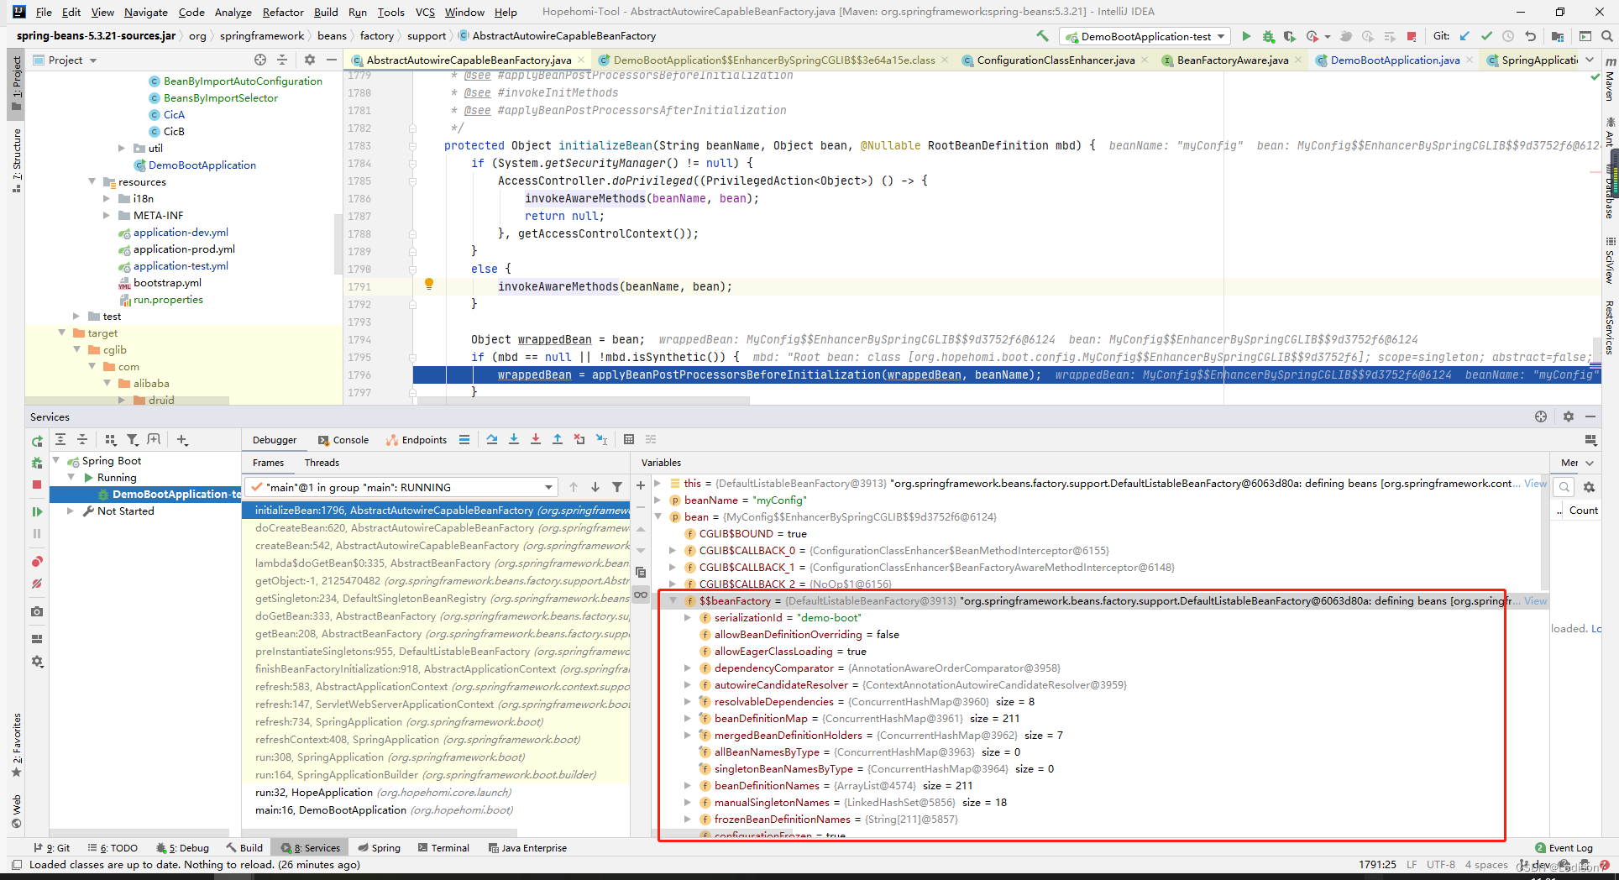This screenshot has height=880, width=1619.
Task: Open the Terminal tool window button
Action: pyautogui.click(x=443, y=848)
